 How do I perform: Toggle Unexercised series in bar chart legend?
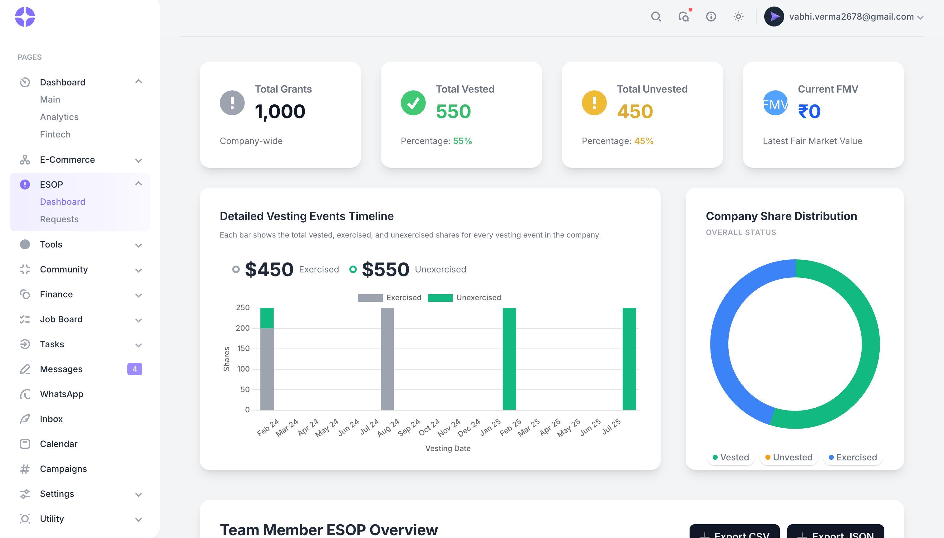click(464, 298)
